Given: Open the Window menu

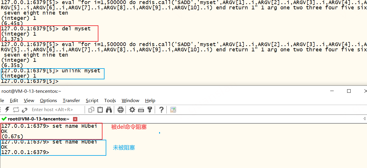Looking at the screenshot, I should [130, 100].
